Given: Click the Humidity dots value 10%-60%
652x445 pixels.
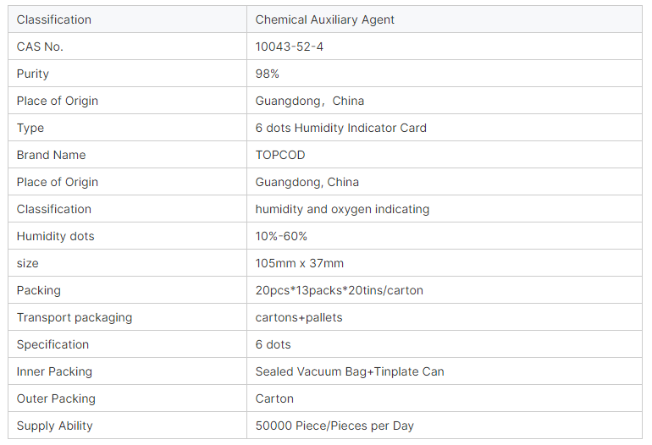Looking at the screenshot, I should tap(281, 236).
